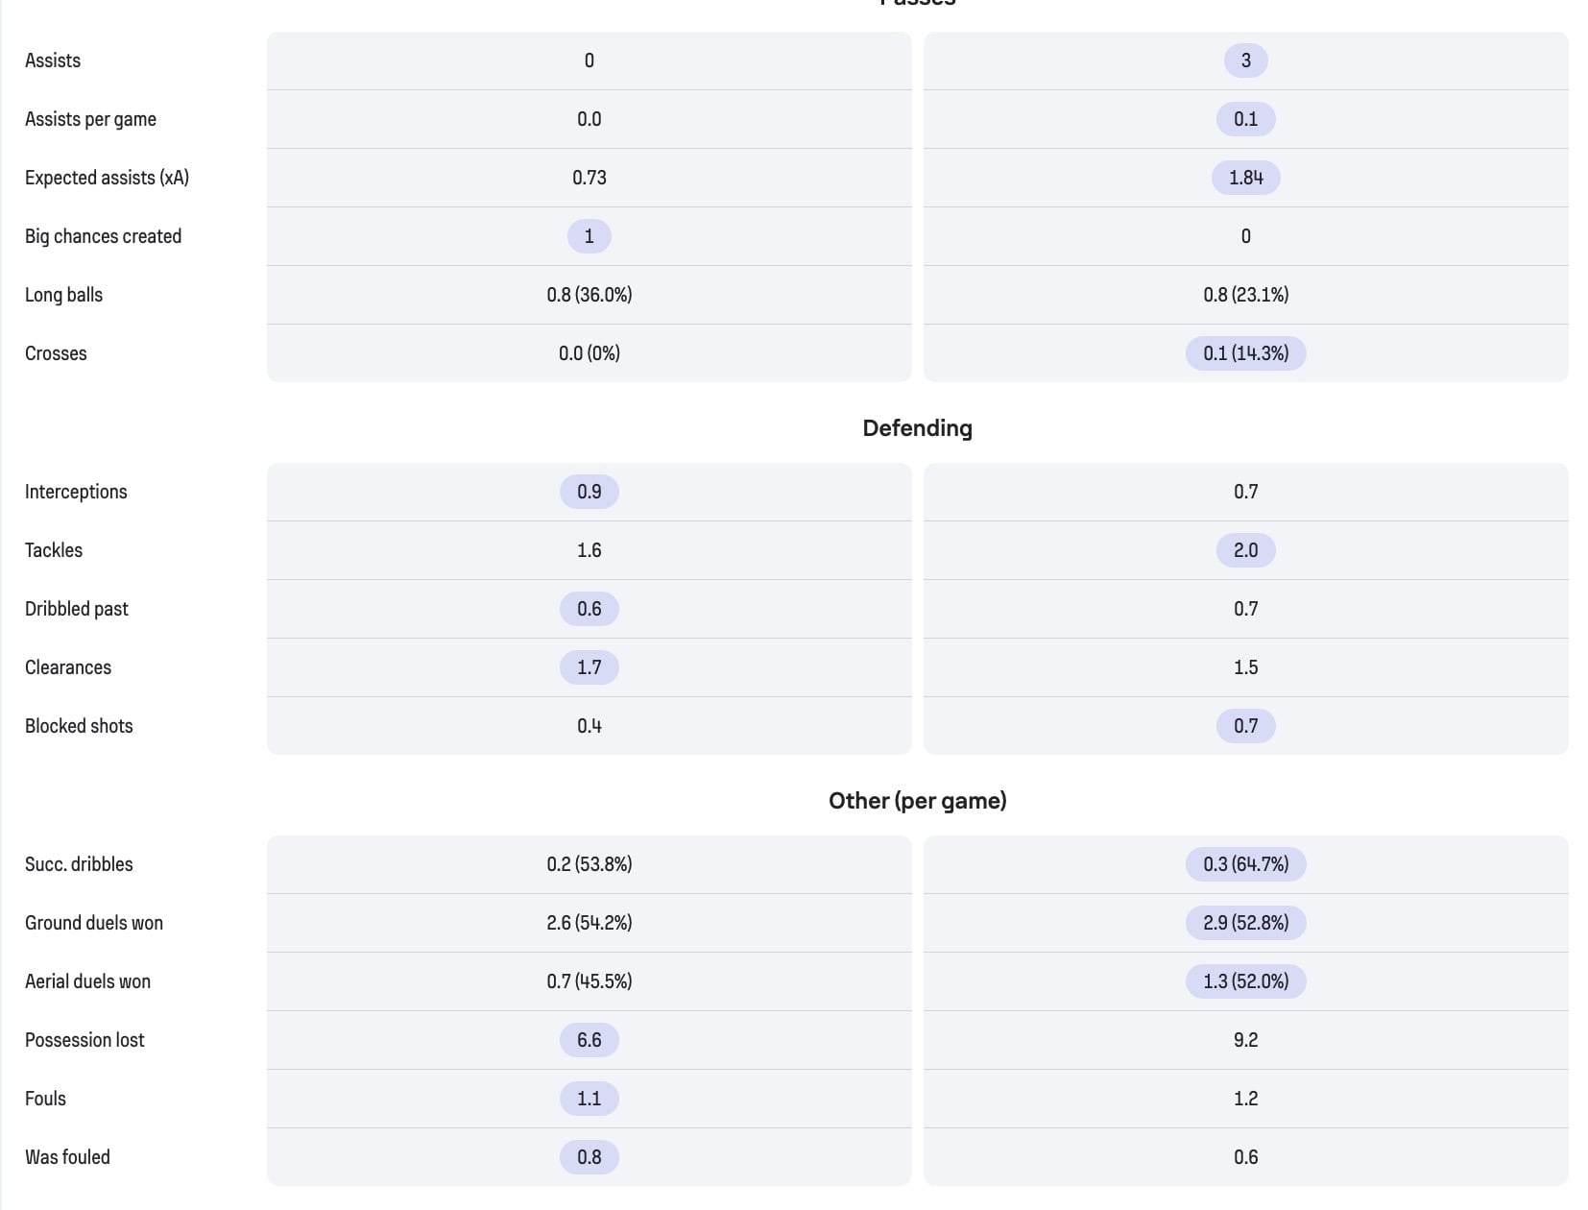Select Aerial duels won 1.3 (52.0%) value
Image resolution: width=1588 pixels, height=1210 pixels.
point(1245,981)
